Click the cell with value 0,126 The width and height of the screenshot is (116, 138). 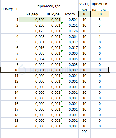(x=70, y=31)
